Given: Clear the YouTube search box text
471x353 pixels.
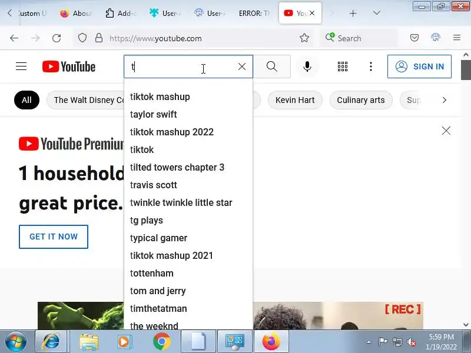Looking at the screenshot, I should (242, 66).
